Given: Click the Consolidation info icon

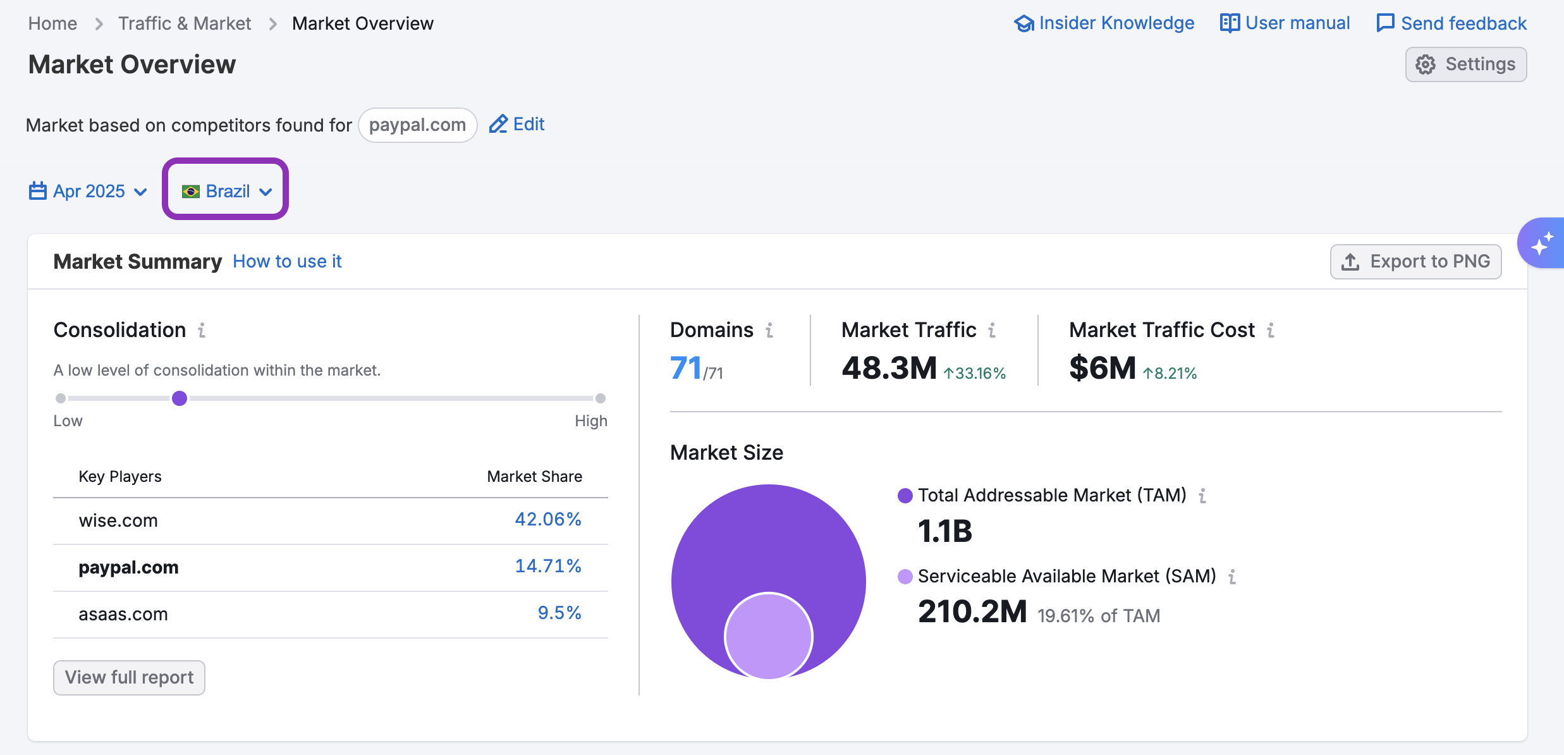Looking at the screenshot, I should (x=202, y=330).
